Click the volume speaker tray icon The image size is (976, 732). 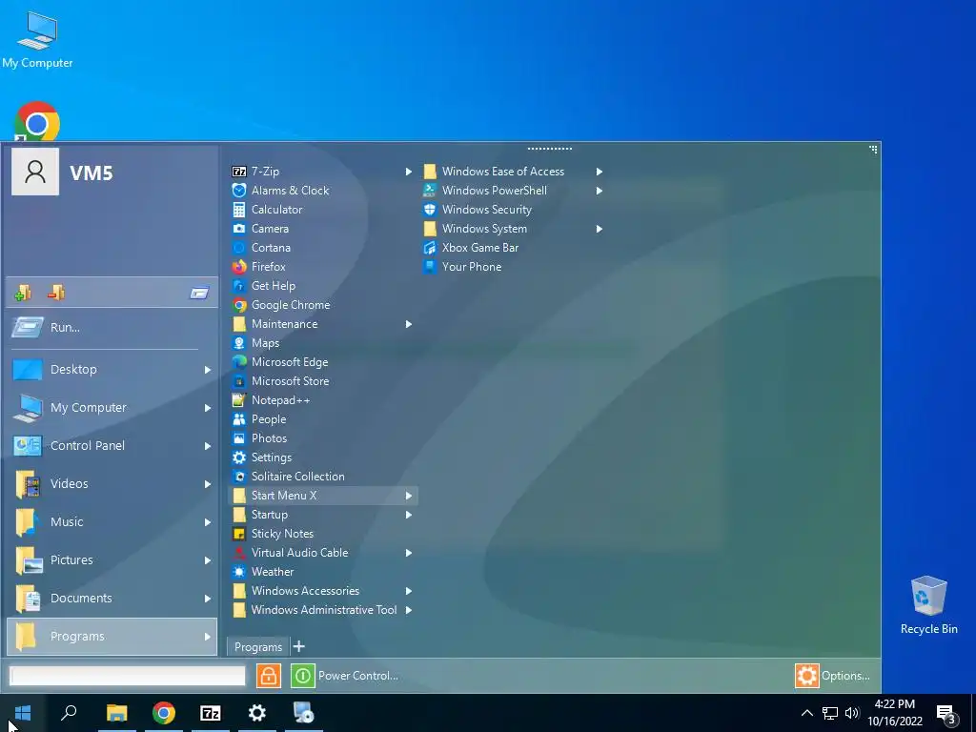(851, 713)
